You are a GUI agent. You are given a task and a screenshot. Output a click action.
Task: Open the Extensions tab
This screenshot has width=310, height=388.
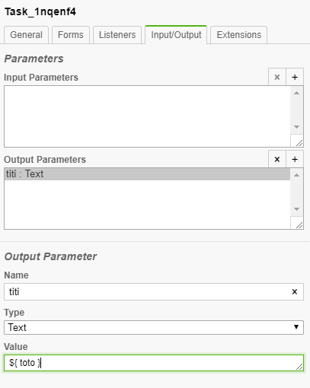click(x=239, y=35)
